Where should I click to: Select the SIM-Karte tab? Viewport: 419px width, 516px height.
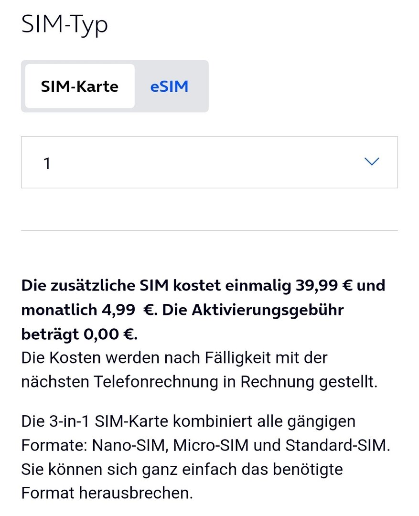(x=79, y=86)
